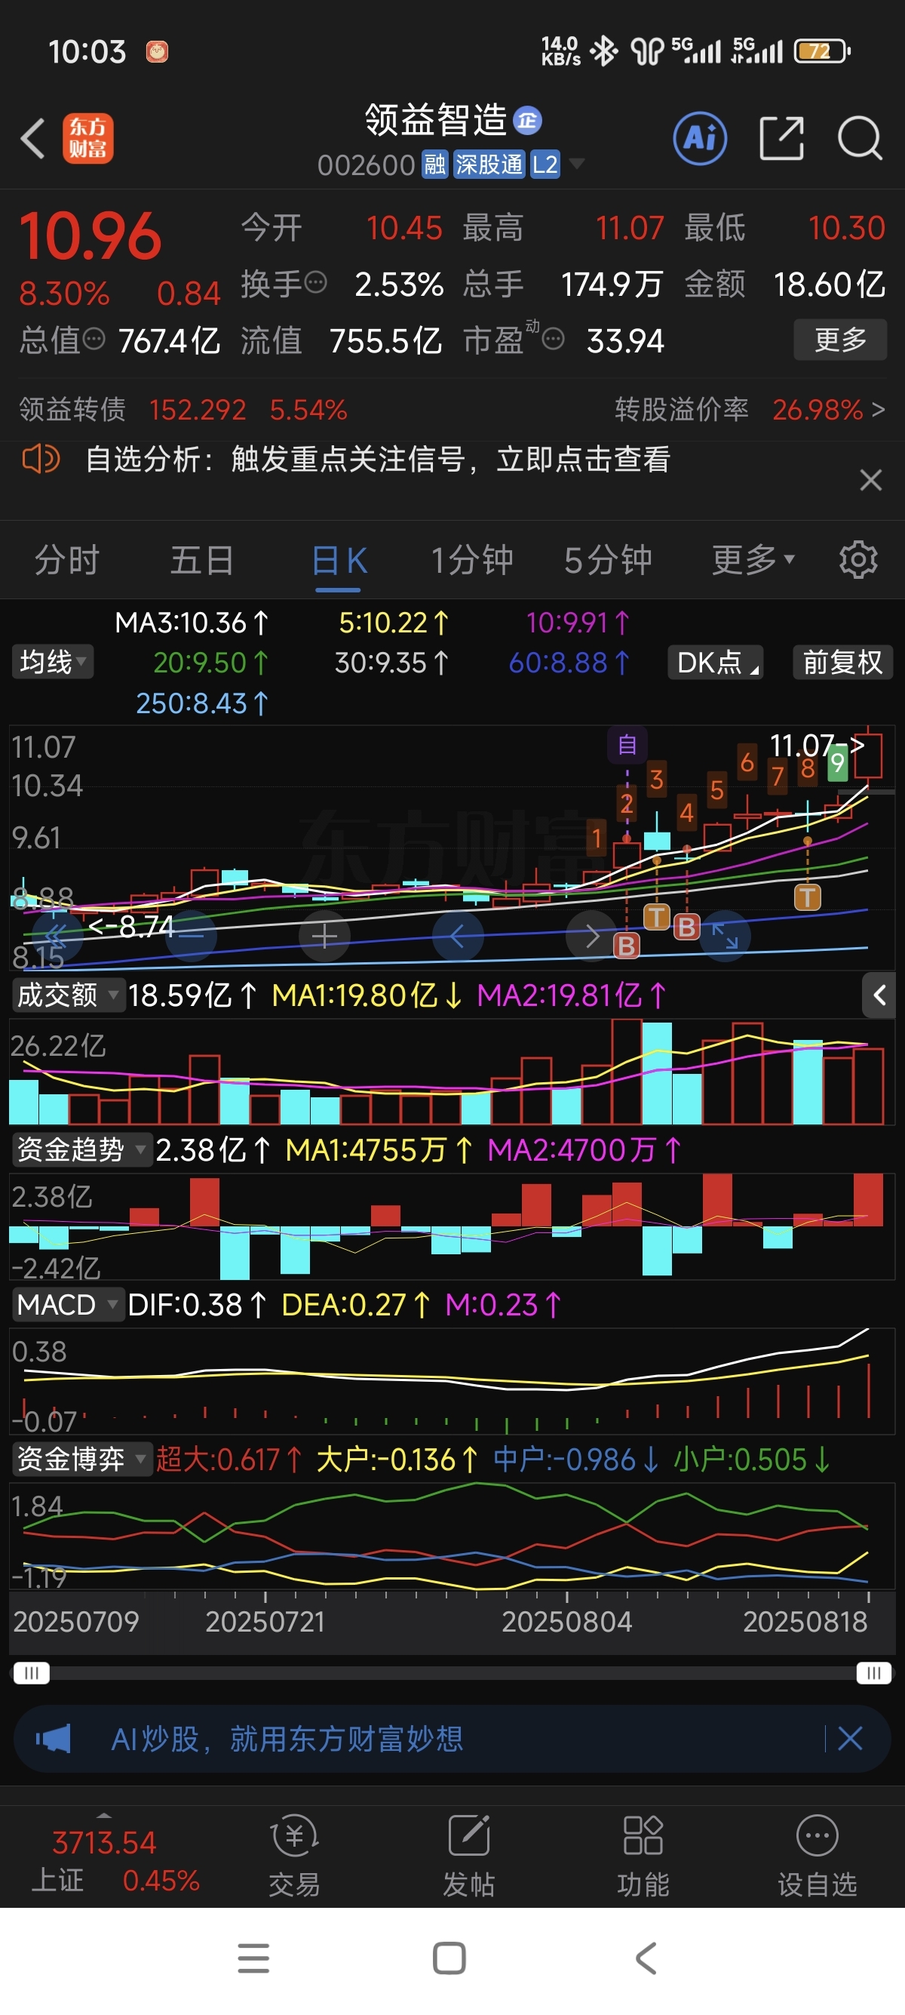Open the 东方财富 logo icon
Screen dimensions: 905x2015
tap(87, 138)
